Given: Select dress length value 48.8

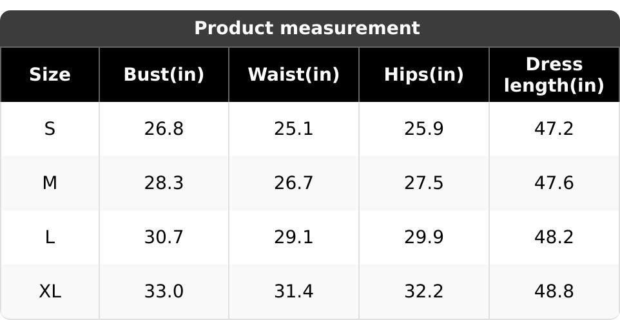Looking at the screenshot, I should click(x=554, y=292).
